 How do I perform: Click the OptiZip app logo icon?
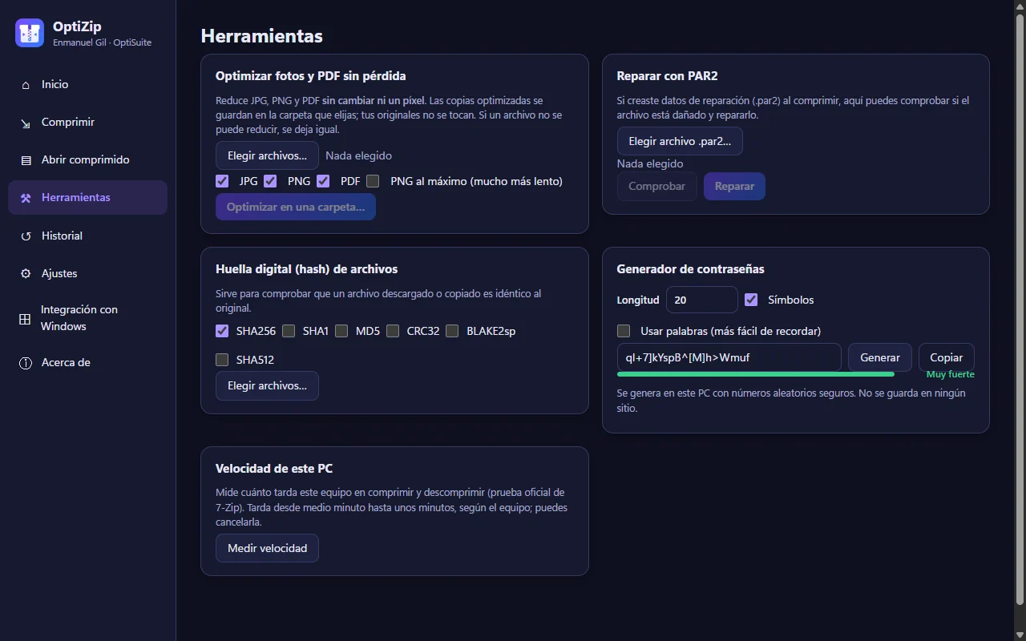30,33
